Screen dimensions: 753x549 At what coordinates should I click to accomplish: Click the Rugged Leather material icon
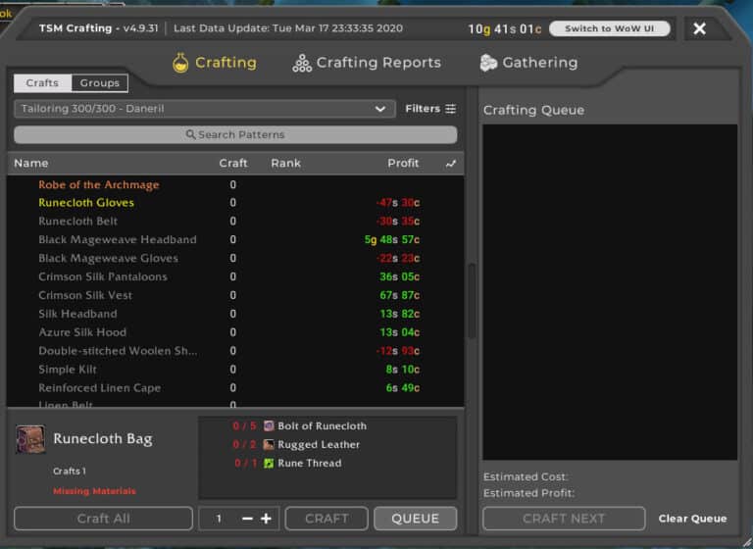click(x=269, y=444)
